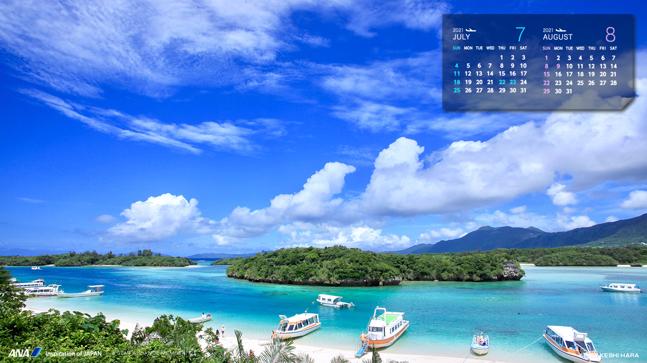The height and width of the screenshot is (363, 647).
Task: Select July 15 in the calendar
Action: click(x=501, y=74)
